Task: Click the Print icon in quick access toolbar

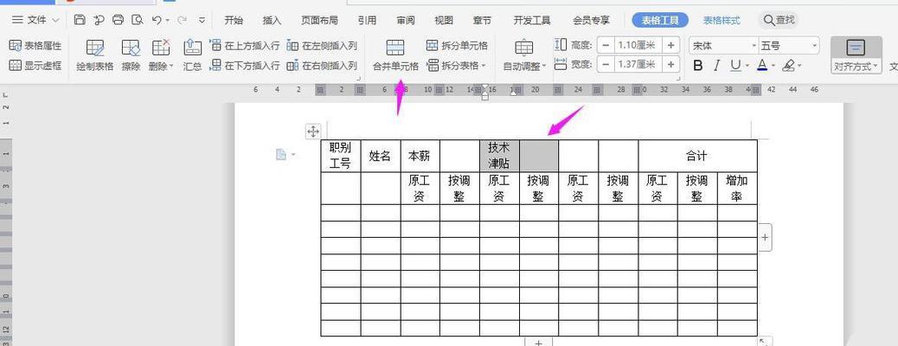Action: tap(118, 20)
